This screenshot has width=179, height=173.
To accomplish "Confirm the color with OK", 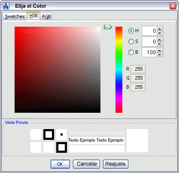I will click(x=60, y=164).
